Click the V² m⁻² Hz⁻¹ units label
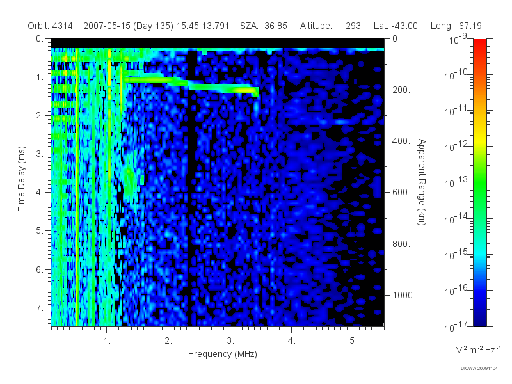Screen dimensions: 512x384 [x=478, y=349]
